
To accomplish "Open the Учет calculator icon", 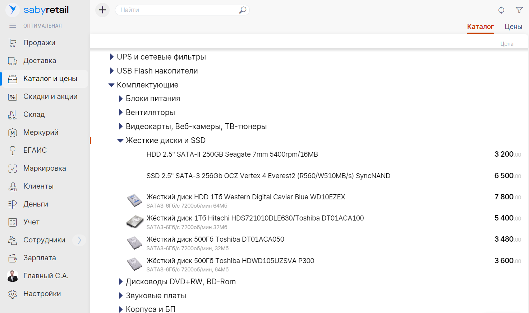I will 13,222.
